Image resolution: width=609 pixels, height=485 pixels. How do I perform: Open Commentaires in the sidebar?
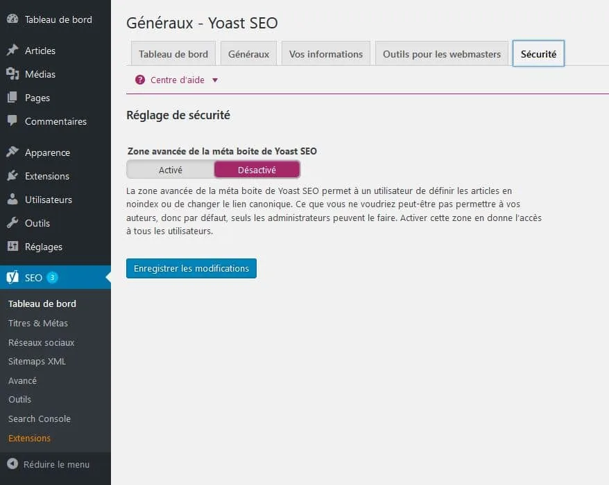click(55, 121)
